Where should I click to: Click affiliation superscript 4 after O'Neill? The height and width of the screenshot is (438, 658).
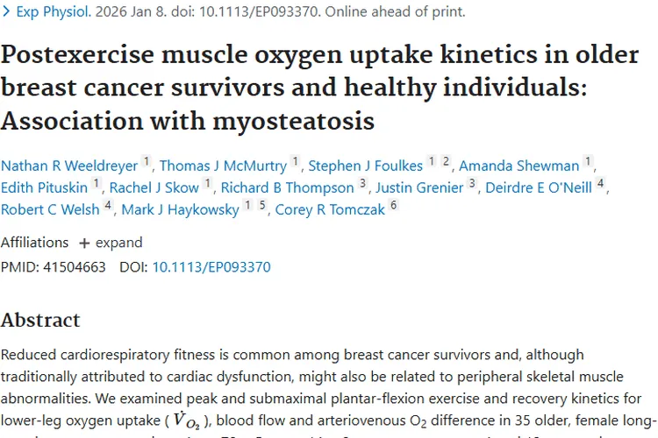tap(601, 184)
